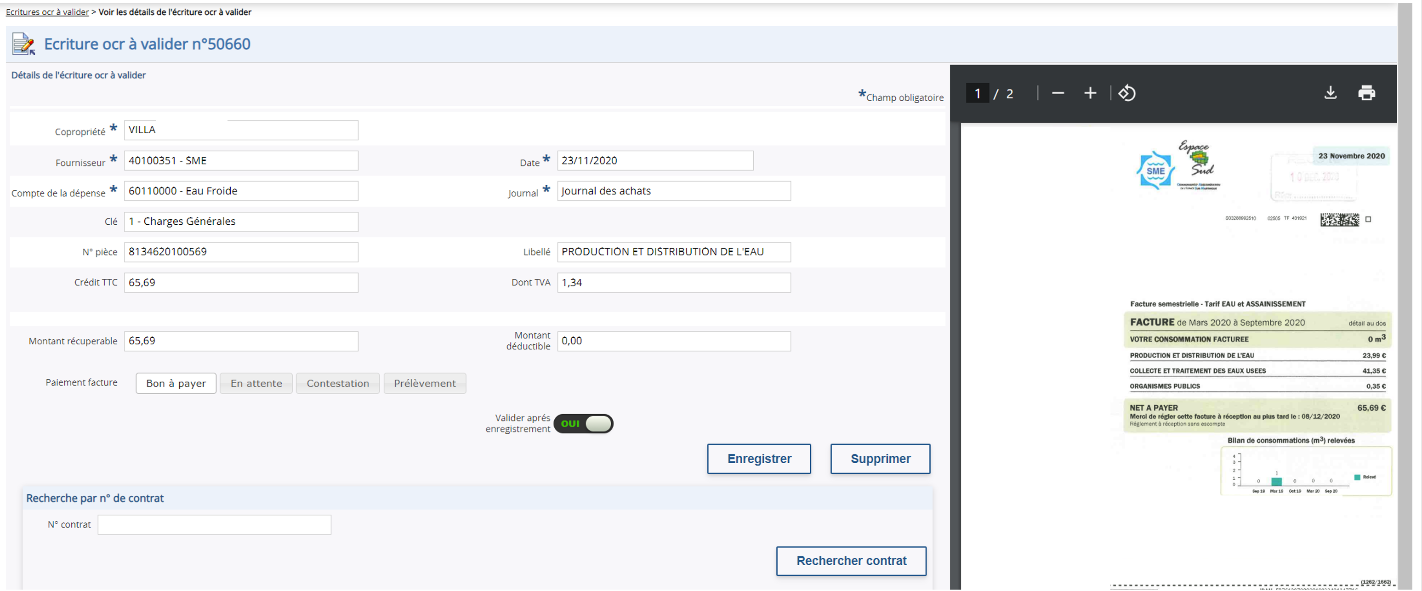1422x591 pixels.
Task: Edit the Montant récuperable field
Action: [x=241, y=341]
